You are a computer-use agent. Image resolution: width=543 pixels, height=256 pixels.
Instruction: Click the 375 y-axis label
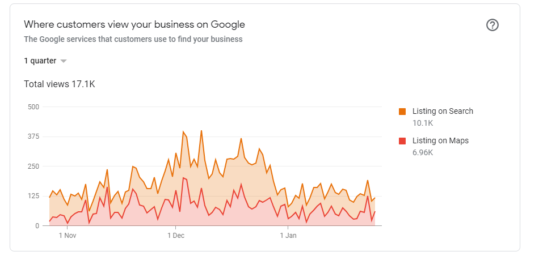[x=33, y=137]
